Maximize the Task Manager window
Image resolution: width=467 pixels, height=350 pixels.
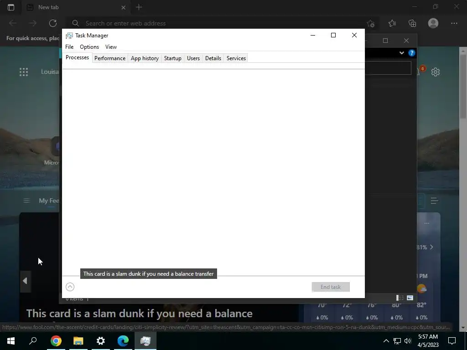click(333, 35)
